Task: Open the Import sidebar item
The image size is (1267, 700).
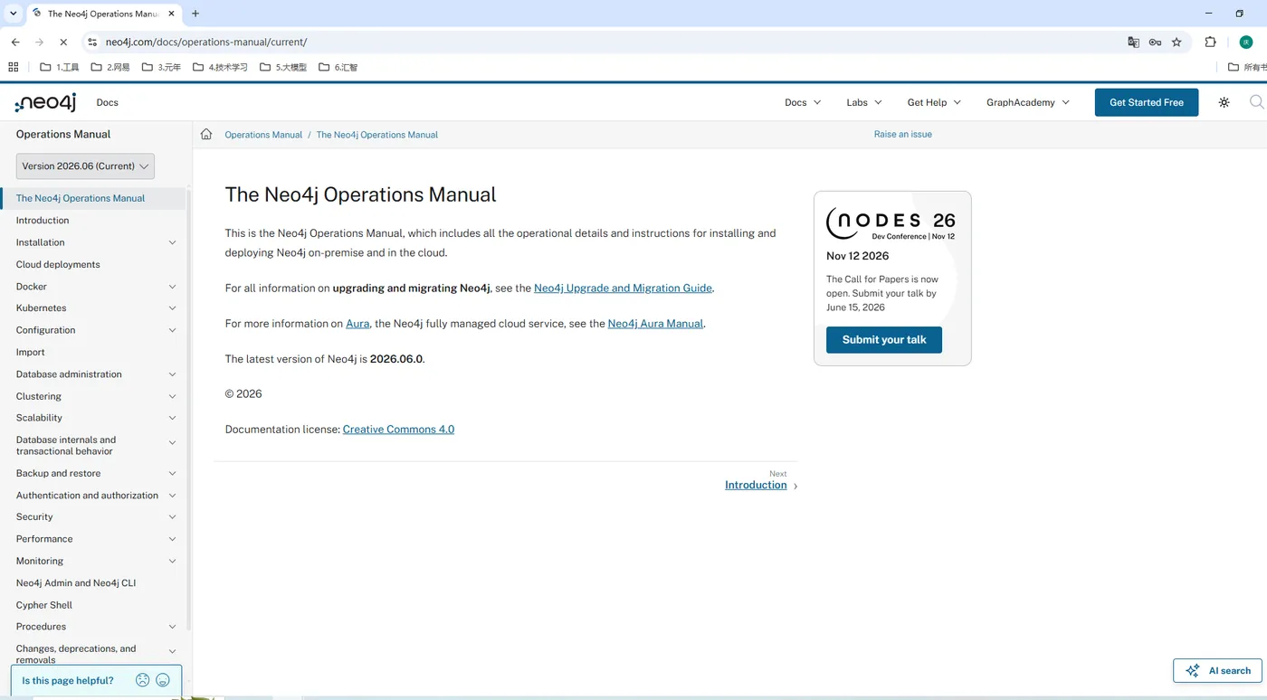Action: click(31, 353)
